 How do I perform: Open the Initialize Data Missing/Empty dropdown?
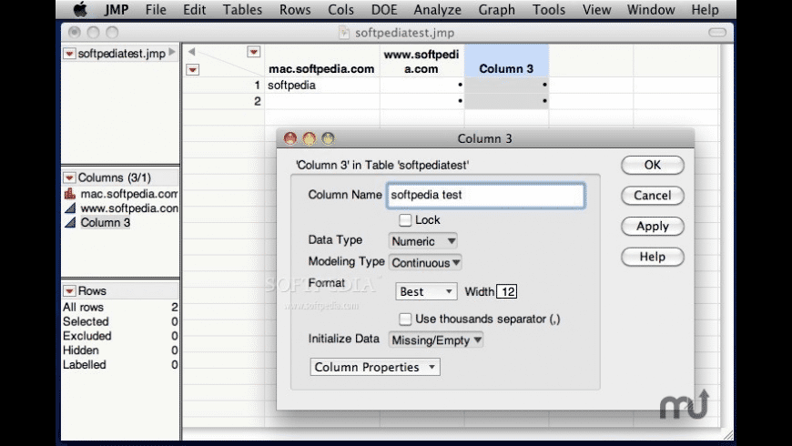436,340
